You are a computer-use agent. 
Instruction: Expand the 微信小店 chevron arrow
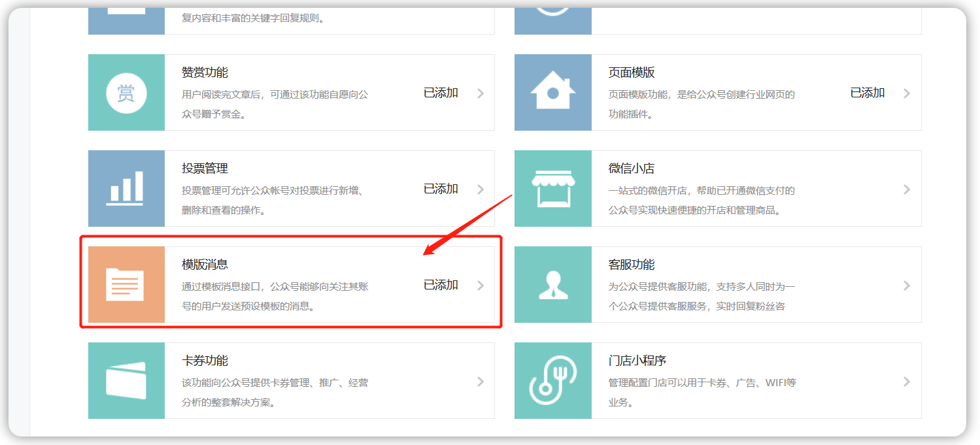907,190
